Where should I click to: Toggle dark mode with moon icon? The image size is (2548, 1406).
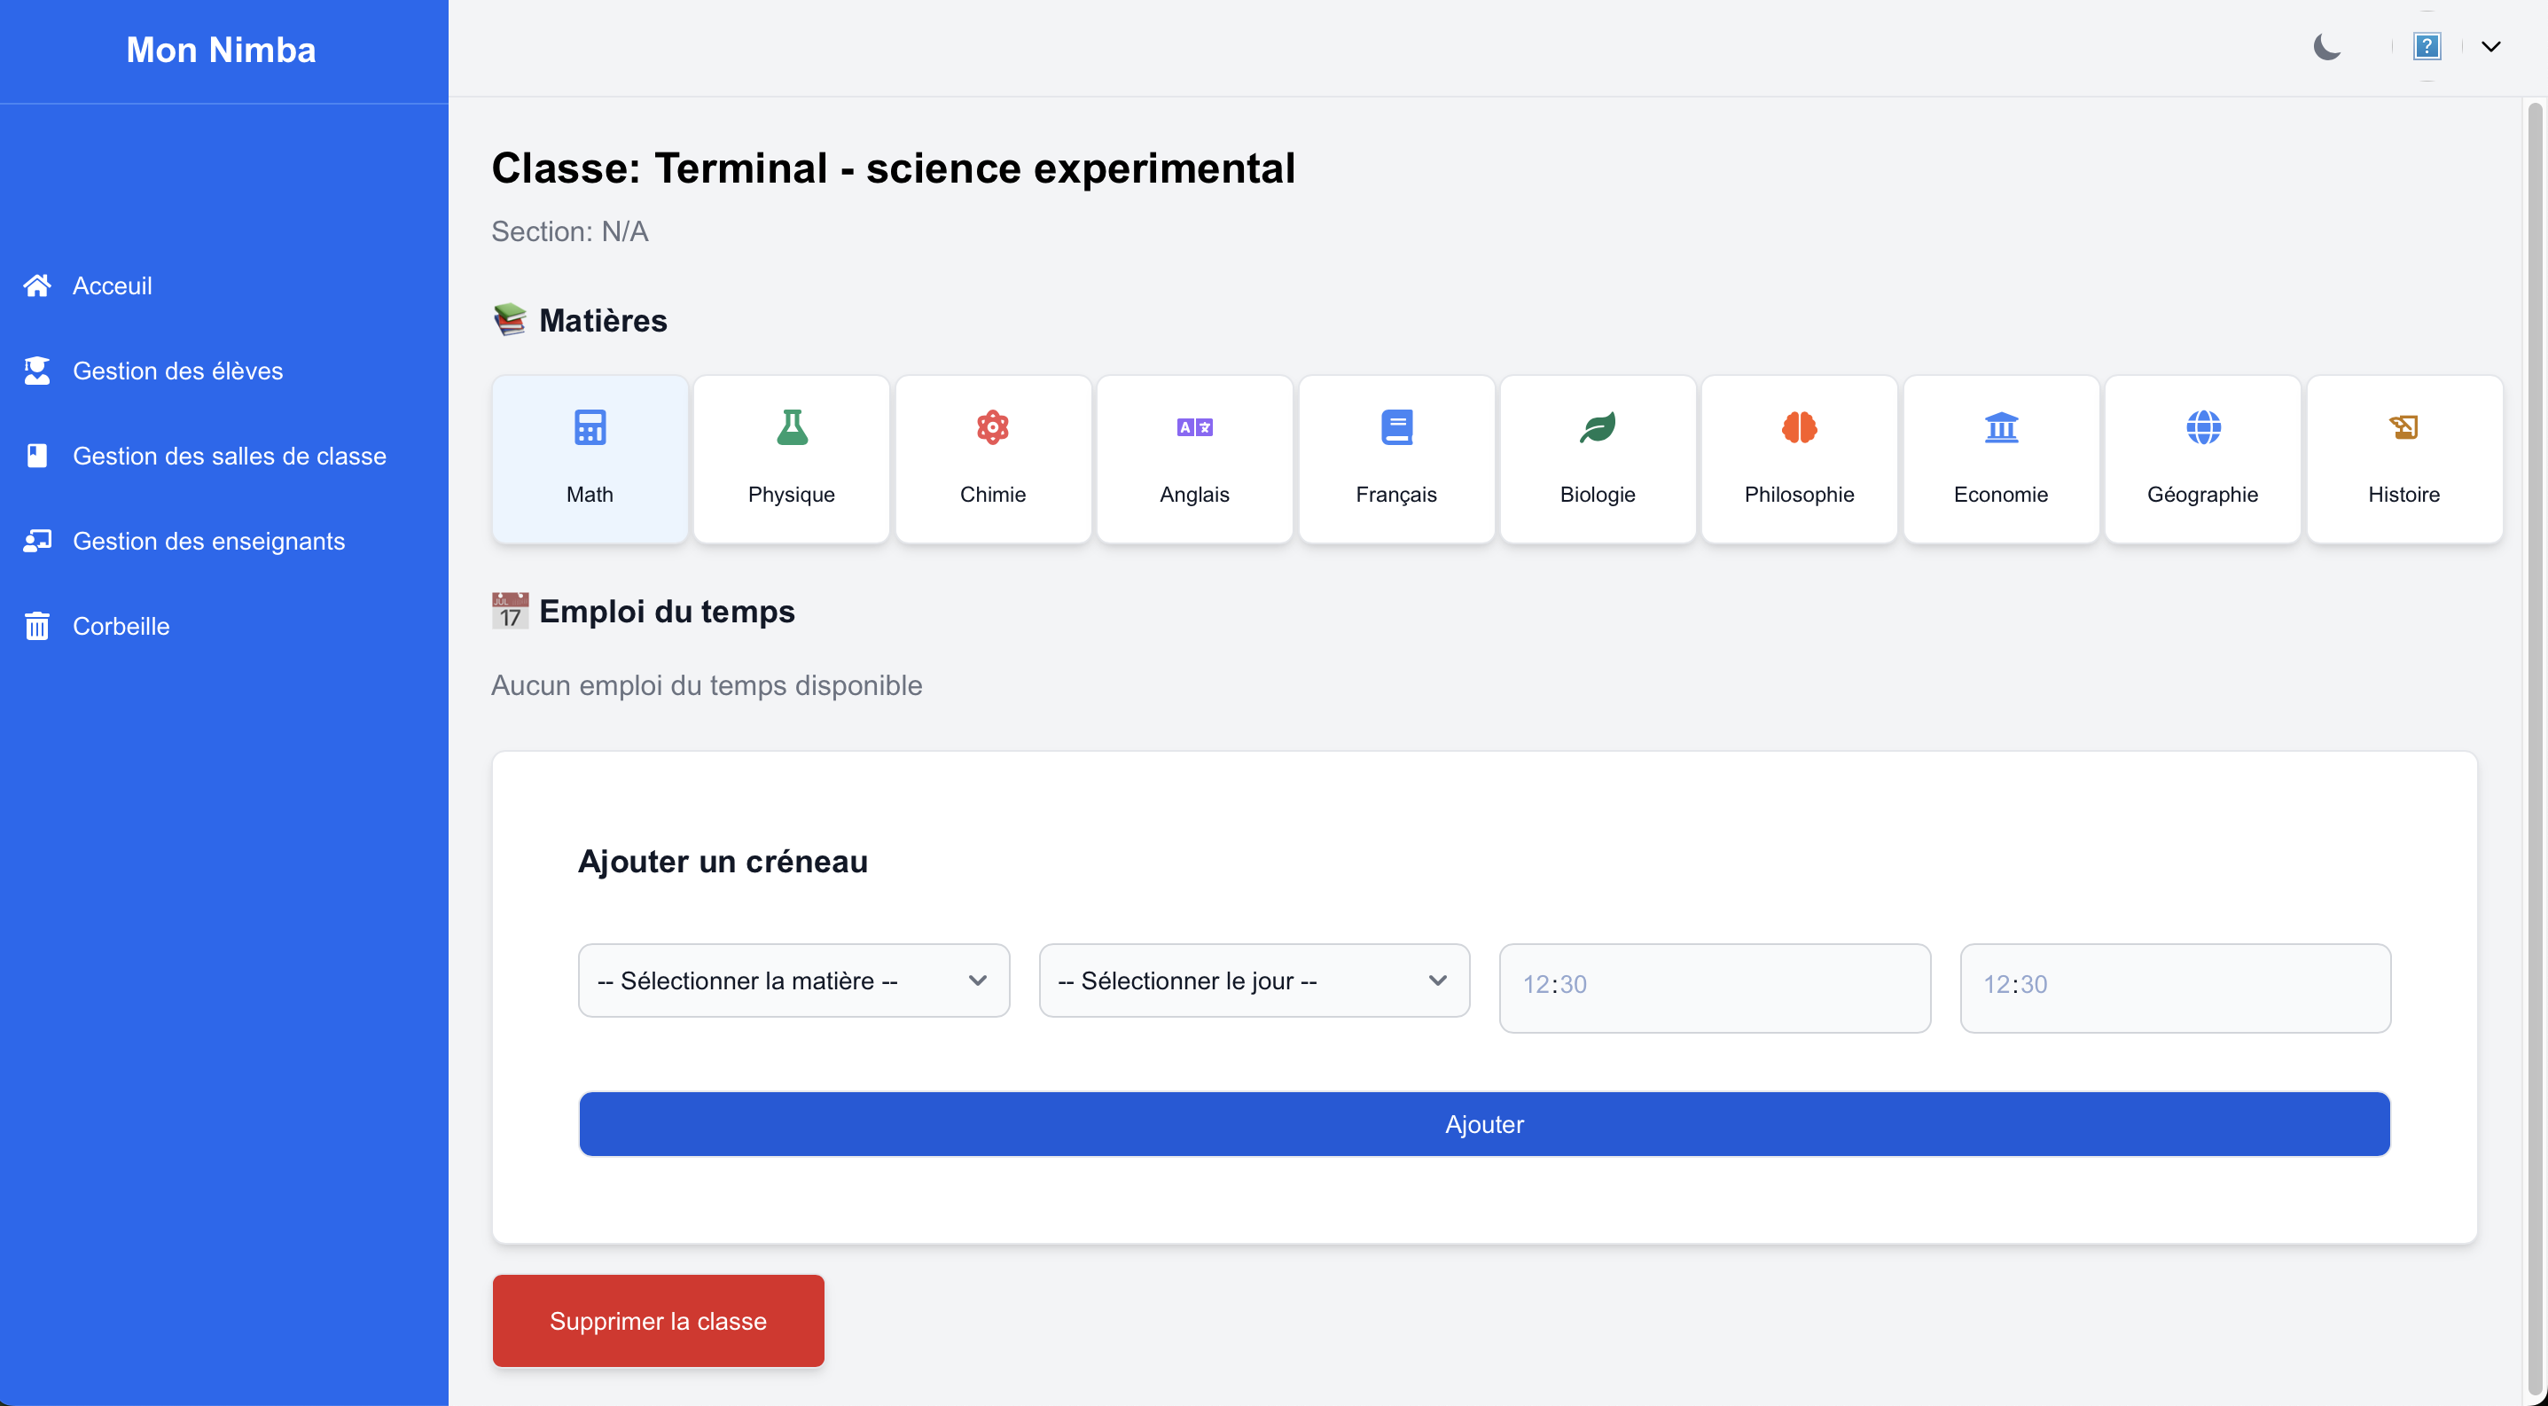click(2326, 46)
